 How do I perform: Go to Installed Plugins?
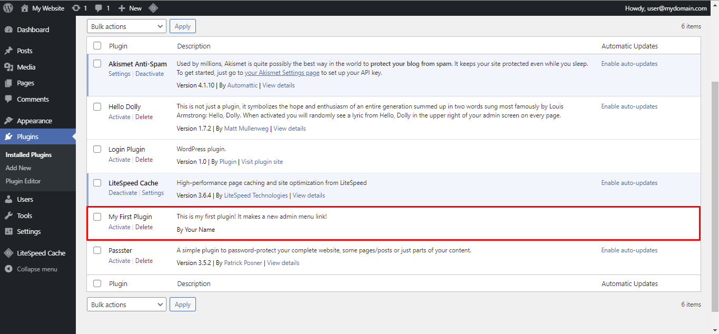click(x=30, y=154)
